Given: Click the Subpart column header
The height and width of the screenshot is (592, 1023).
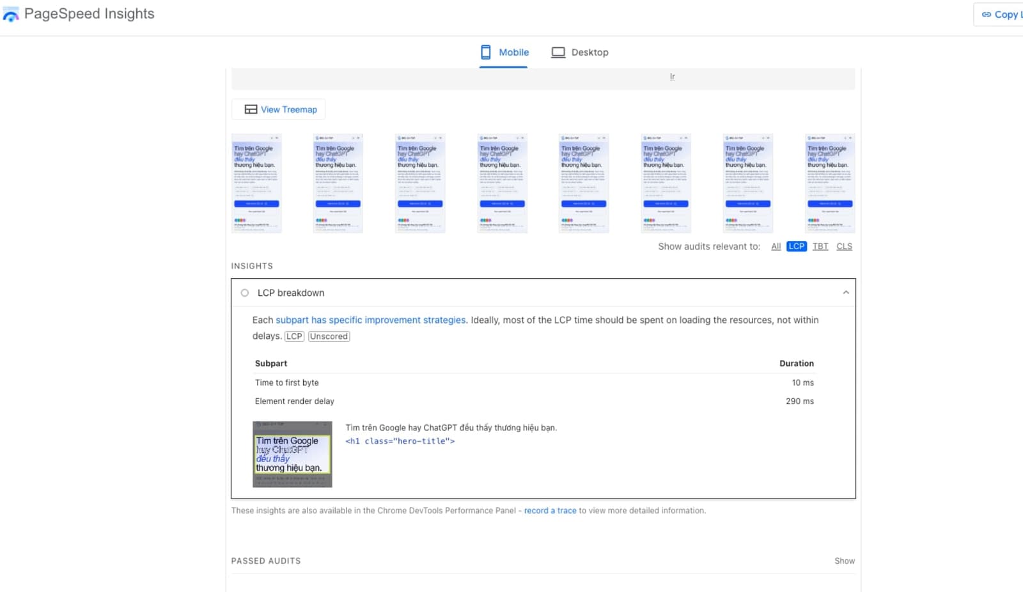Looking at the screenshot, I should [x=271, y=363].
